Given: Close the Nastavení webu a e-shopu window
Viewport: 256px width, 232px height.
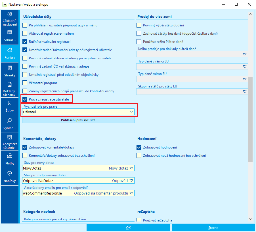Looking at the screenshot, I should click(249, 5).
